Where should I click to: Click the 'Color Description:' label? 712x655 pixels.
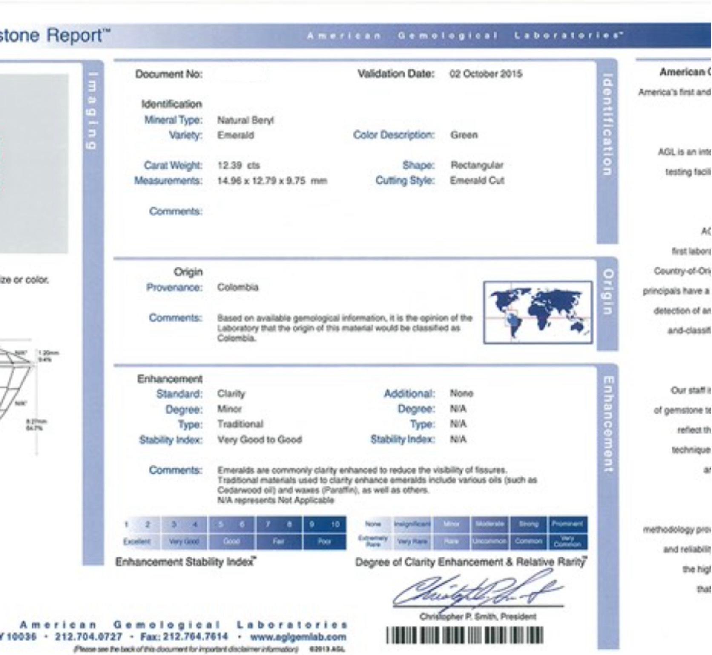tap(394, 135)
